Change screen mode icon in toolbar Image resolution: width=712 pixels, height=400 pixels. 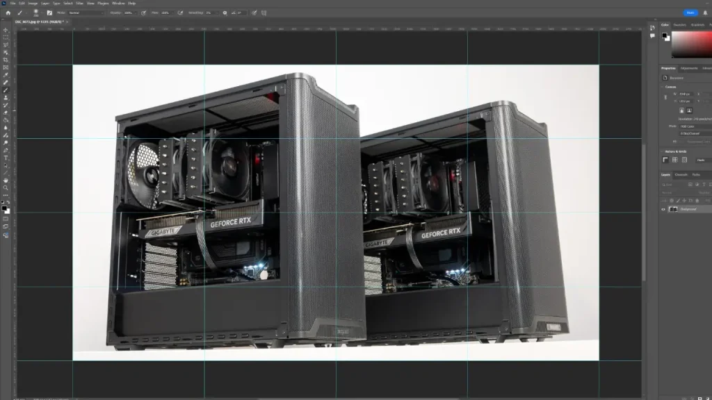click(6, 226)
